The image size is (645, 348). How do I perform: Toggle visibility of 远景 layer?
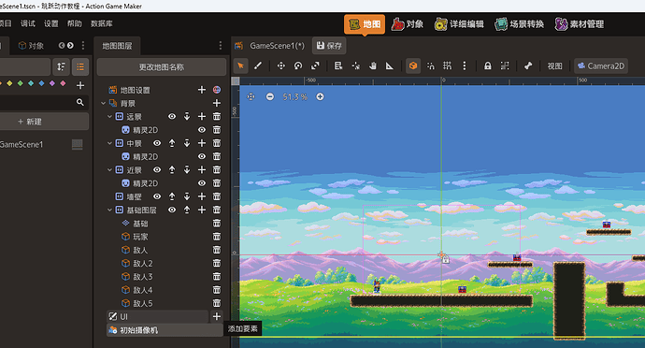172,117
